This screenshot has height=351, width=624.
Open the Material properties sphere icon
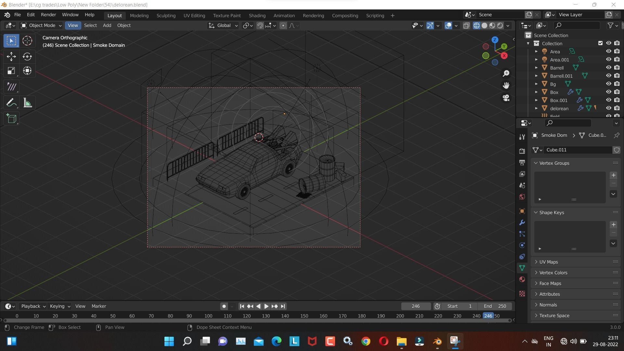tap(522, 279)
